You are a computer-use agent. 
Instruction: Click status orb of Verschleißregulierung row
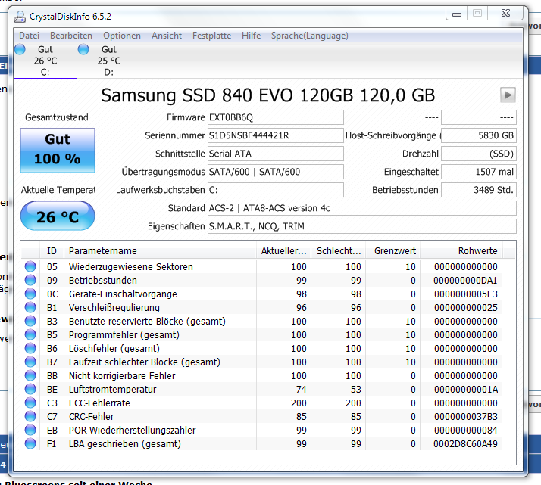pos(30,307)
